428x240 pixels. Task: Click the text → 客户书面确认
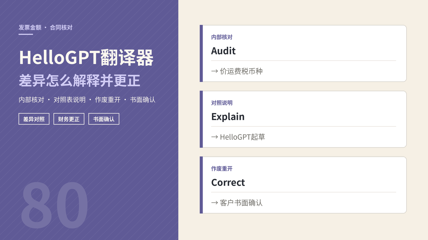(x=237, y=203)
